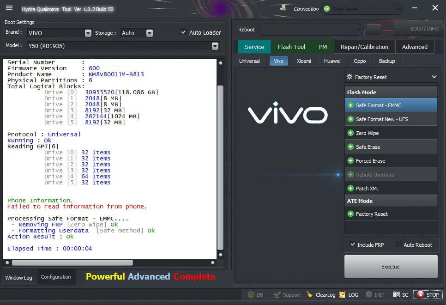This screenshot has height=305, width=446.
Task: Click the red STOP icon
Action: pyautogui.click(x=421, y=294)
